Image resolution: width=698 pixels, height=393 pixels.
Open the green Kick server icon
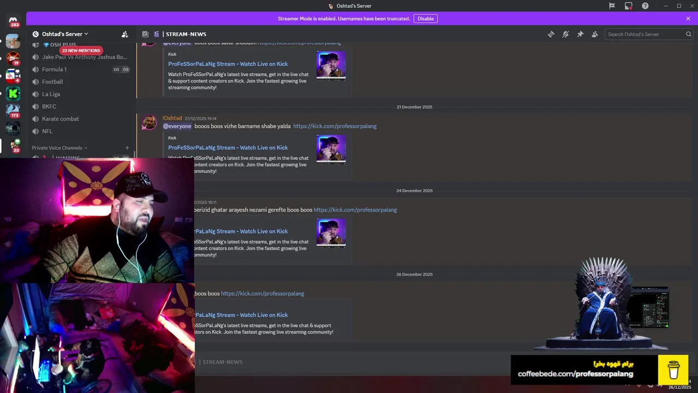pos(13,93)
